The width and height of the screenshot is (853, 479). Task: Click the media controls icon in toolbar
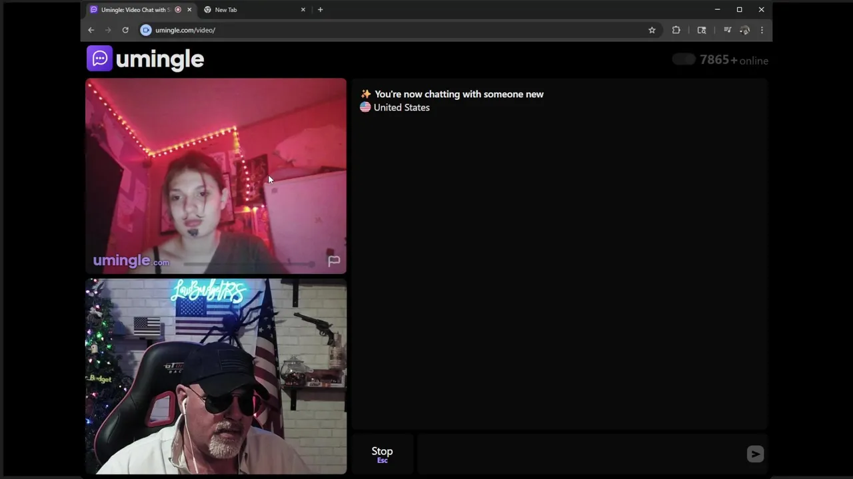click(727, 30)
